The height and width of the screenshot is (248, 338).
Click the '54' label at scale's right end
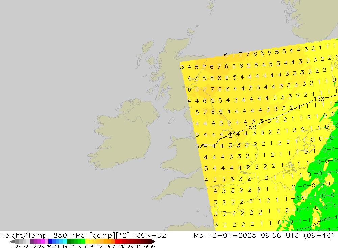[153, 247]
